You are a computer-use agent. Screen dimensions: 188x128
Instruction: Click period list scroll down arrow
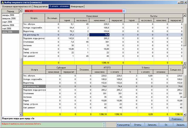click(x=21, y=115)
